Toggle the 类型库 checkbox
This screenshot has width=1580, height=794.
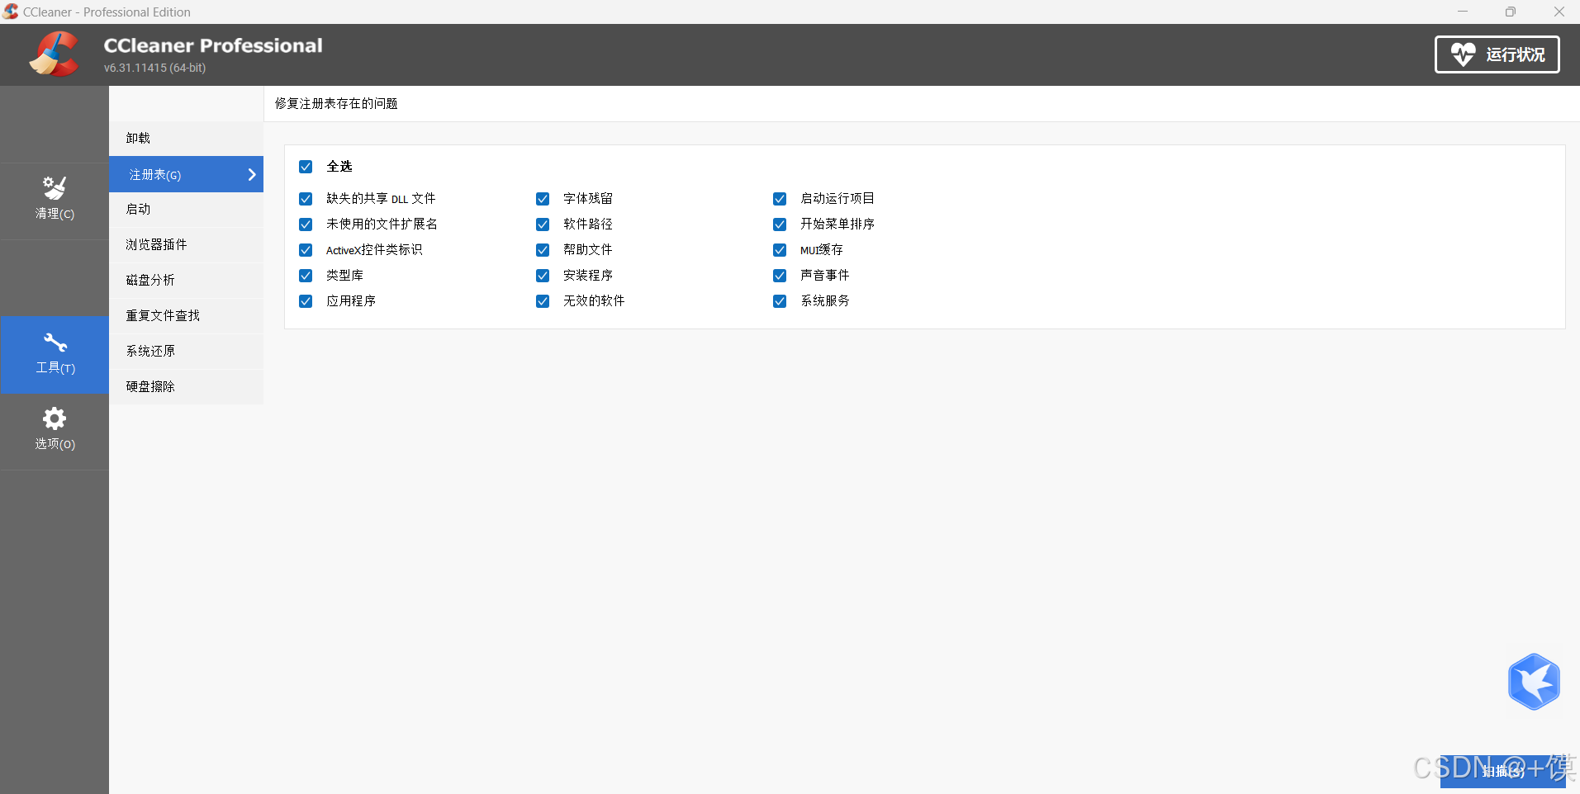tap(306, 276)
